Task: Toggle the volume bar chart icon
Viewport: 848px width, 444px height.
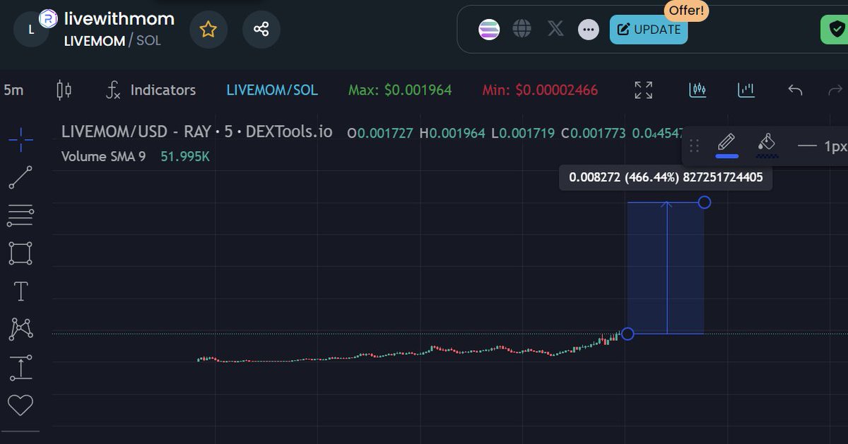Action: pos(746,90)
